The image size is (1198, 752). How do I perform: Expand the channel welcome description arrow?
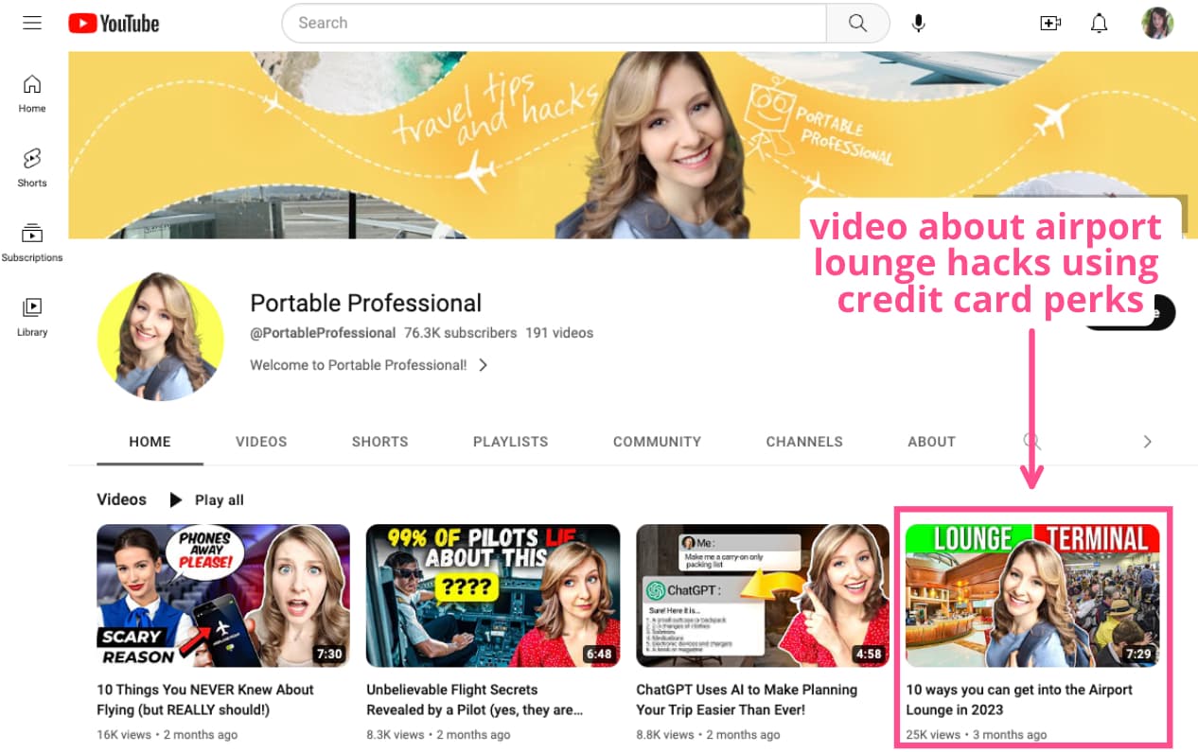click(x=483, y=365)
